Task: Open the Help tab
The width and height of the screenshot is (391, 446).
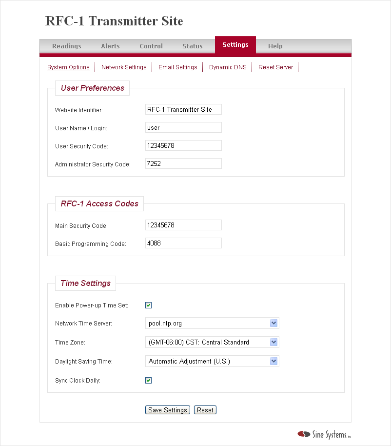Action: click(x=275, y=46)
